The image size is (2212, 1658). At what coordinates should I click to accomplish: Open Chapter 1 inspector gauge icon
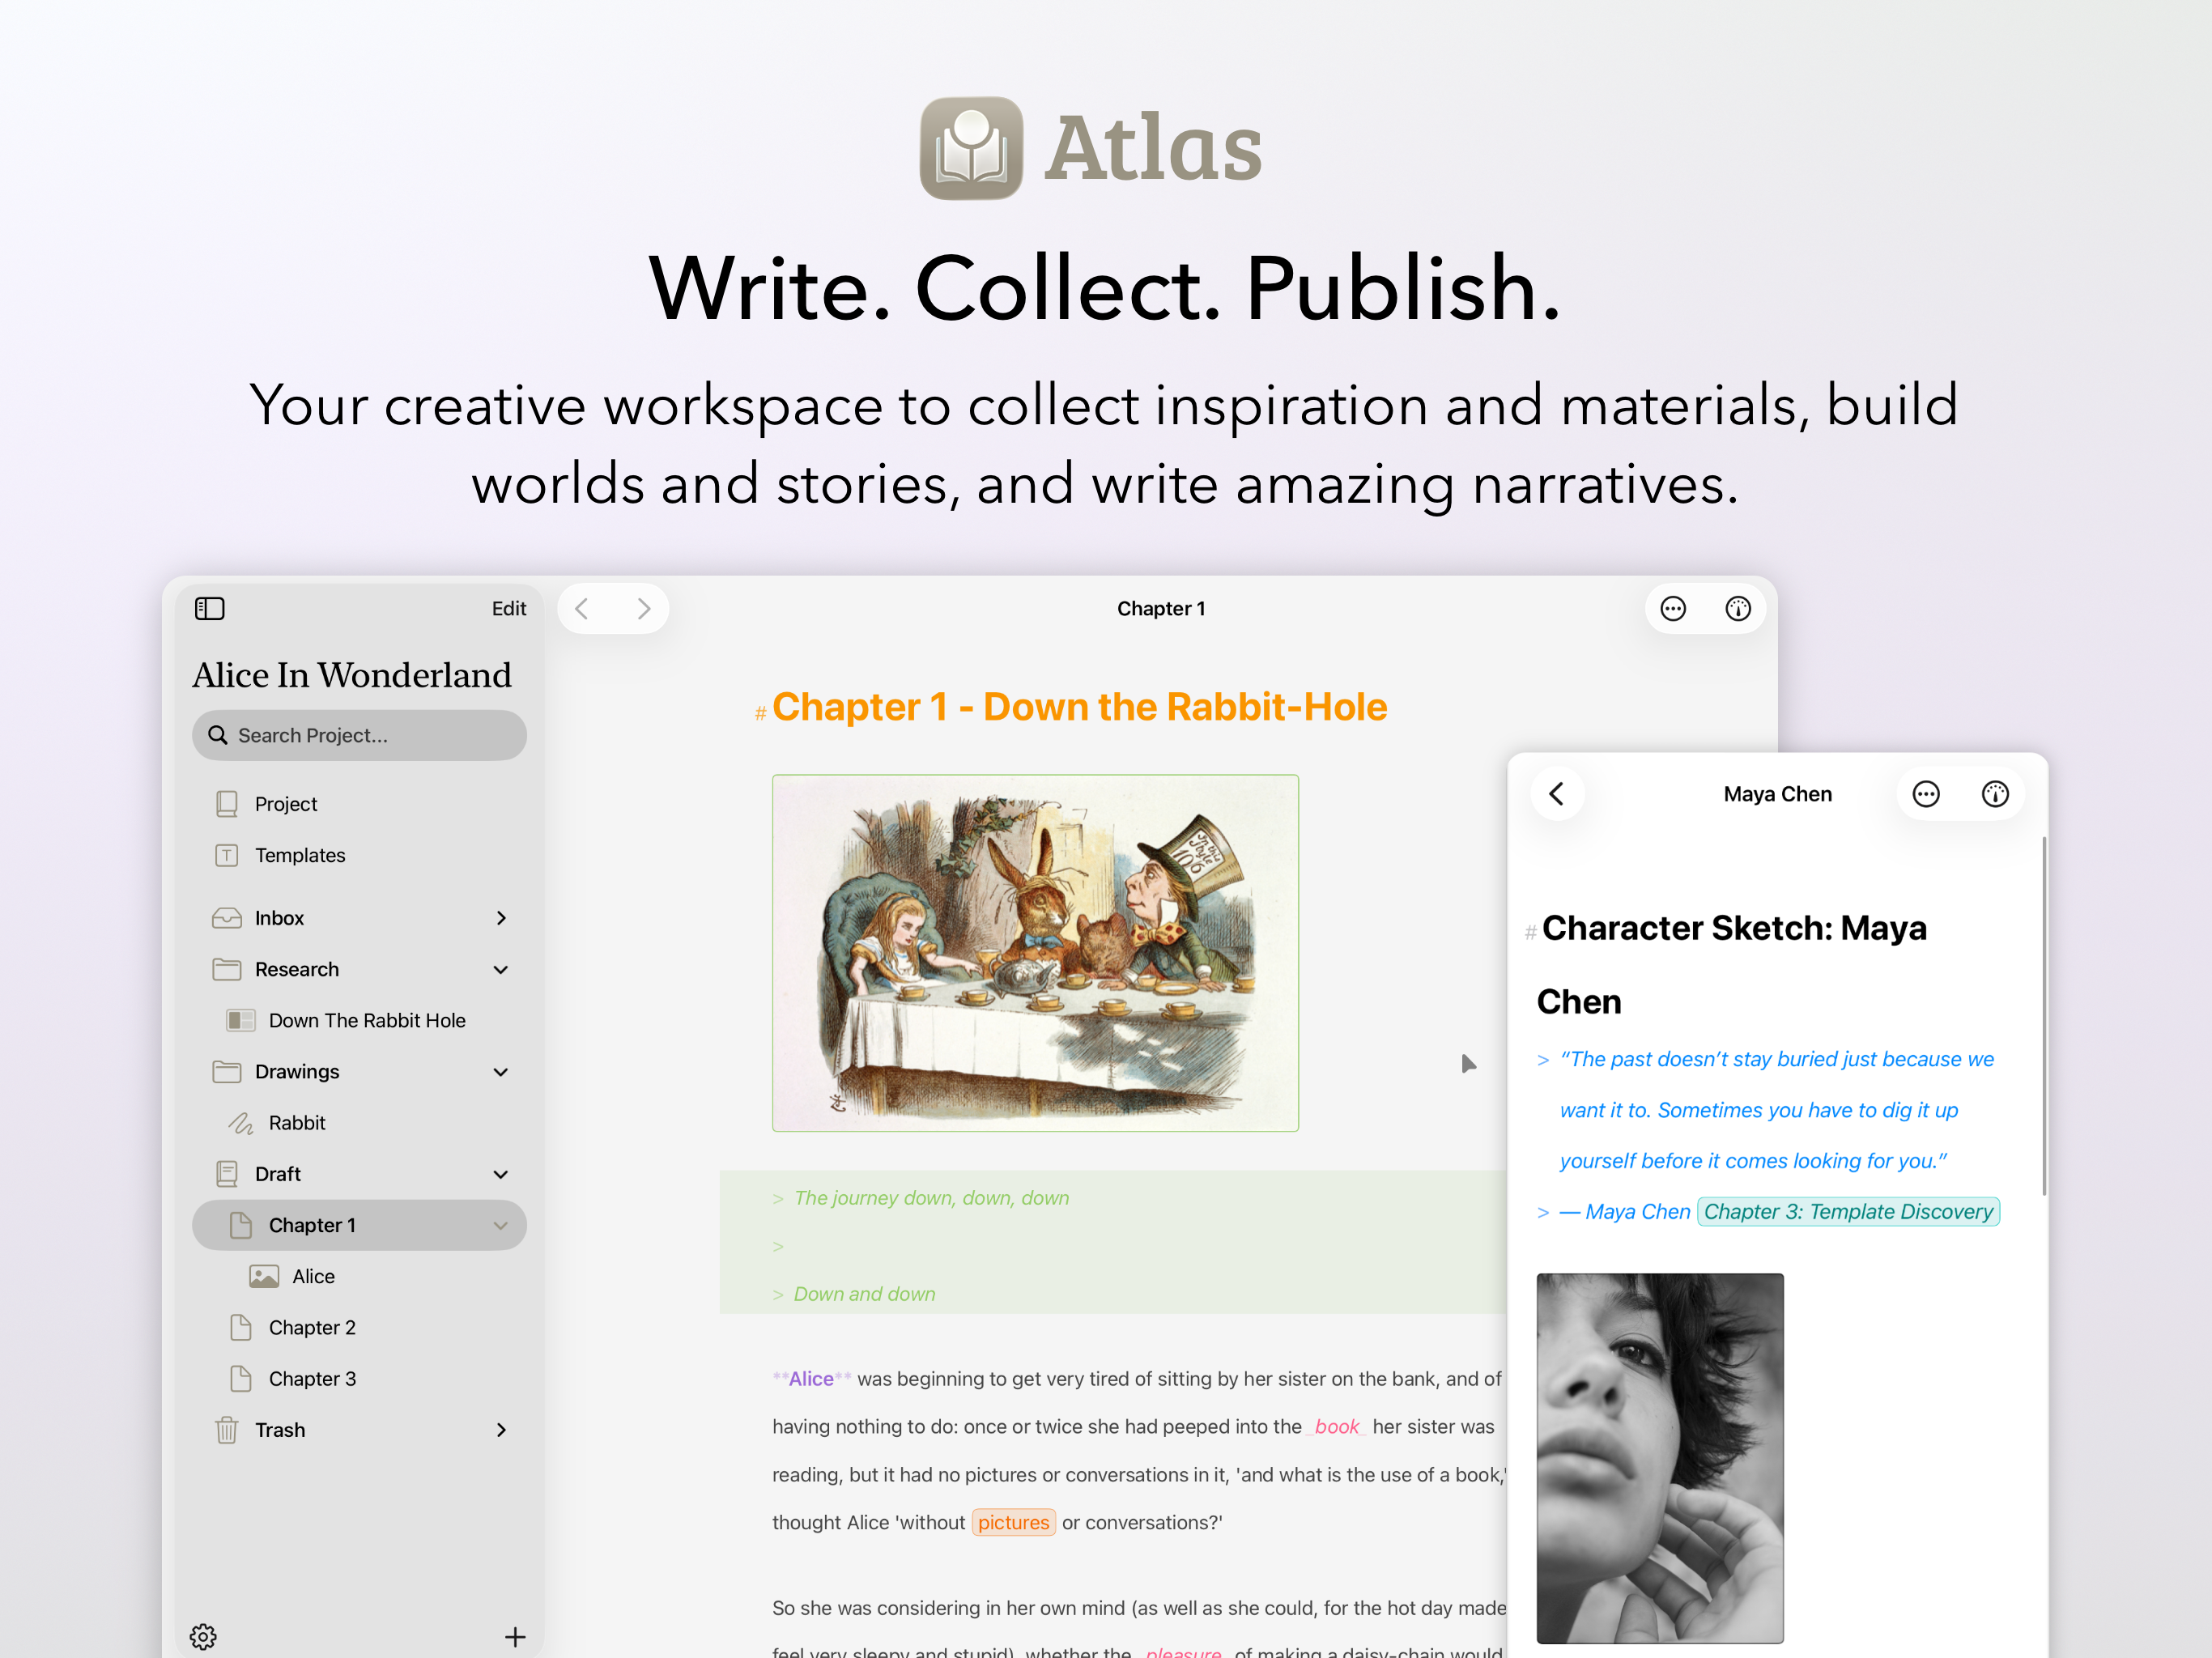coord(1738,608)
